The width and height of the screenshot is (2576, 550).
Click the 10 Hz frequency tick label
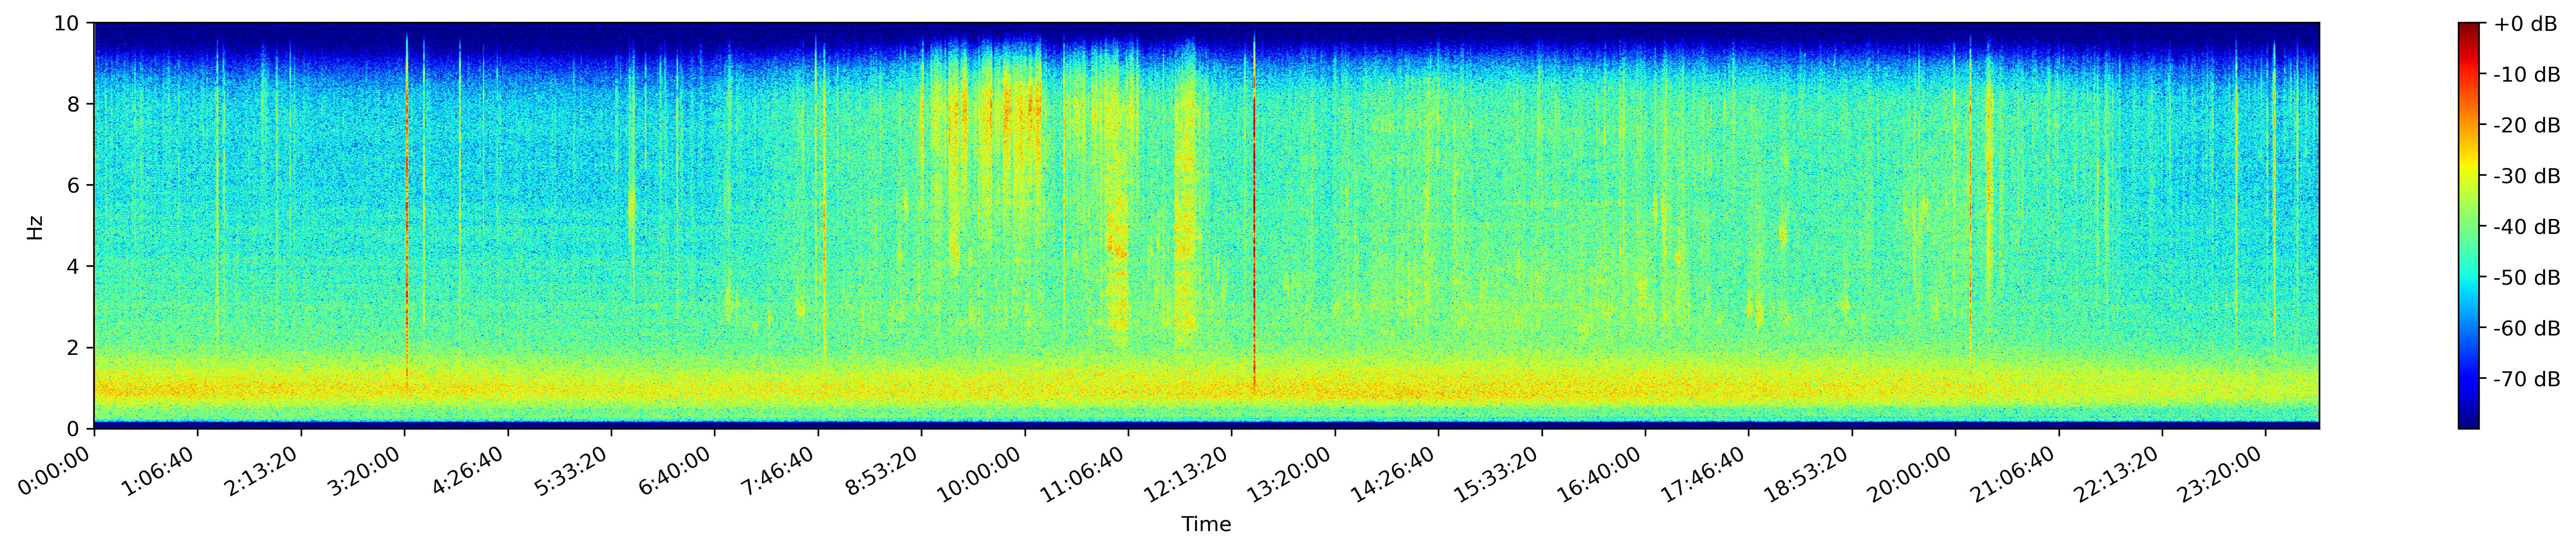68,23
